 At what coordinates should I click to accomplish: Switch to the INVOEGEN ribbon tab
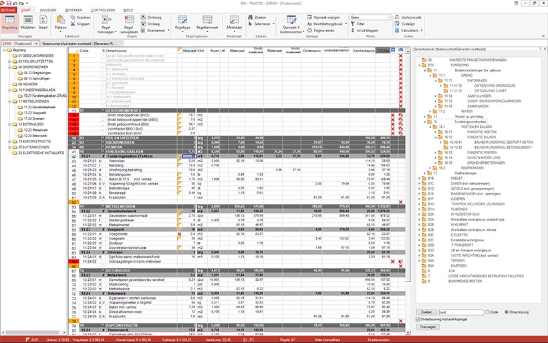(x=48, y=10)
